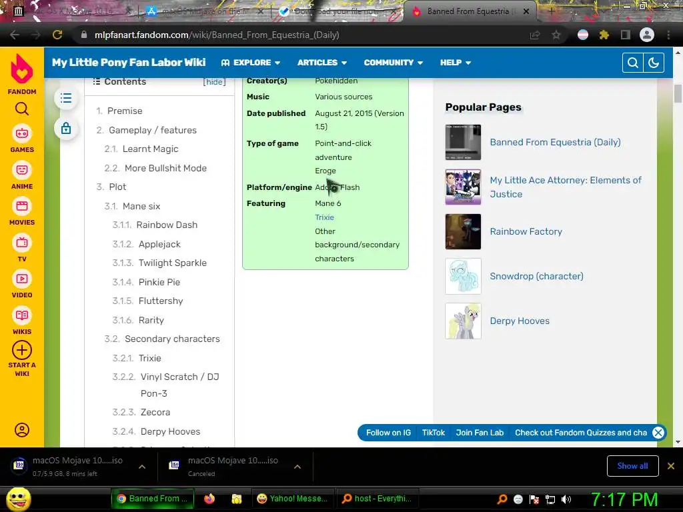Viewport: 683px width, 512px height.
Task: Go back to previous page
Action: click(x=15, y=35)
